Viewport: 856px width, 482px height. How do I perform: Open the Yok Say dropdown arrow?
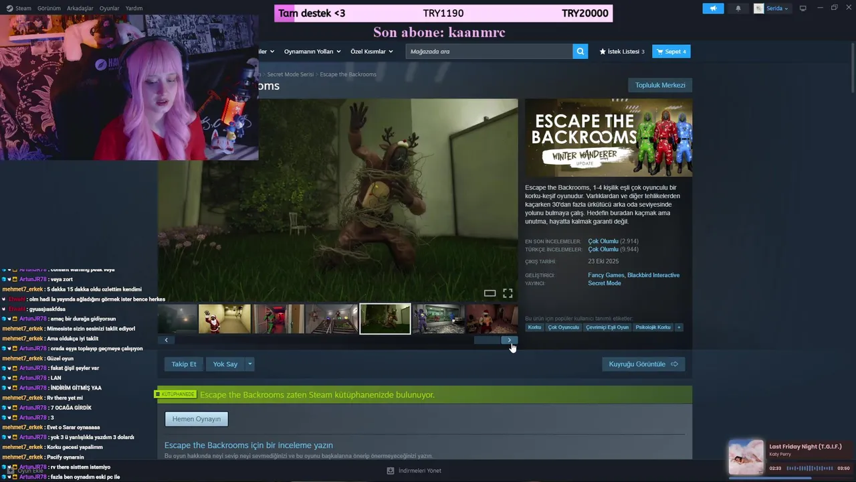[x=249, y=364]
